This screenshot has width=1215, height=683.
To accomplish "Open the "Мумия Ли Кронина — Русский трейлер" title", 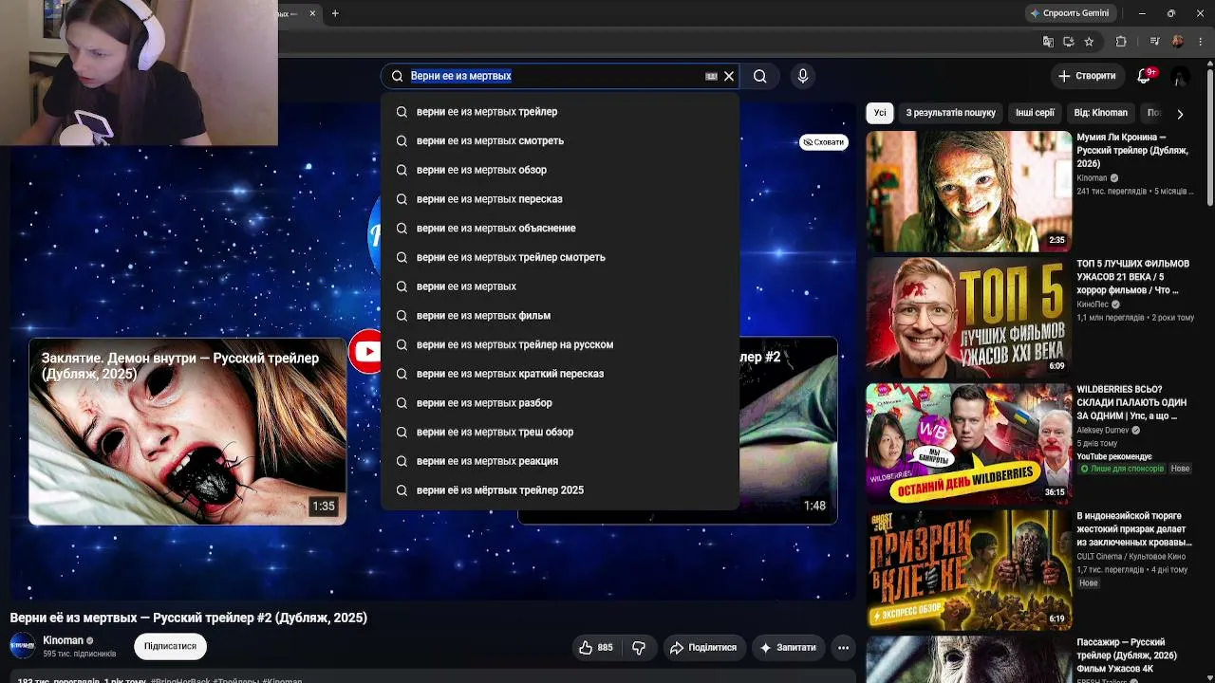I will coord(1132,150).
